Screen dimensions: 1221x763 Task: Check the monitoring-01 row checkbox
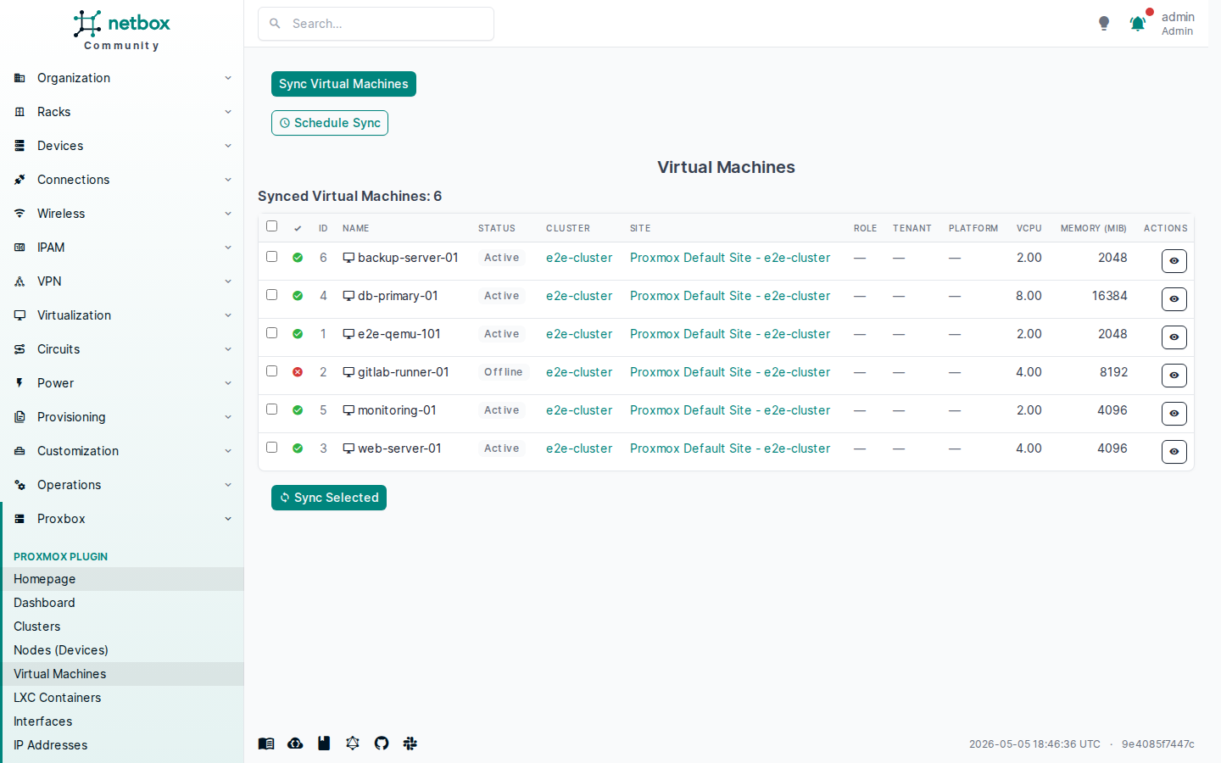coord(271,409)
